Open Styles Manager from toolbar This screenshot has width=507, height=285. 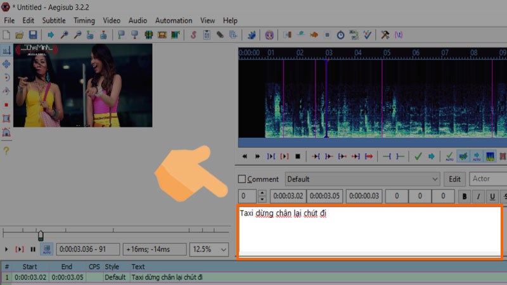[x=193, y=35]
